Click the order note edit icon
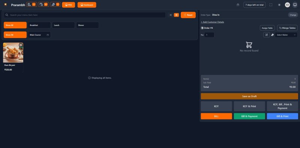Image resolution: width=300 pixels, height=148 pixels. (x=267, y=35)
